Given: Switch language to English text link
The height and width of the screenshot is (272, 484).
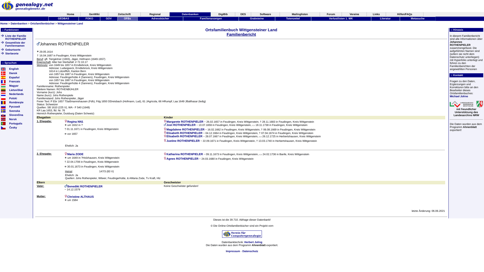Looking at the screenshot, I should [14, 69].
